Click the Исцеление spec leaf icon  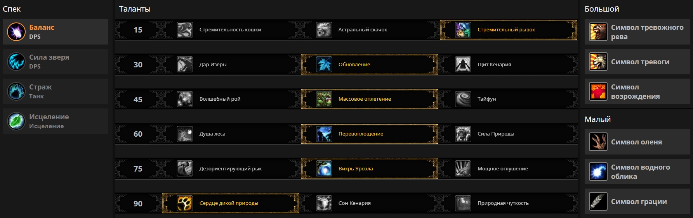pos(16,121)
